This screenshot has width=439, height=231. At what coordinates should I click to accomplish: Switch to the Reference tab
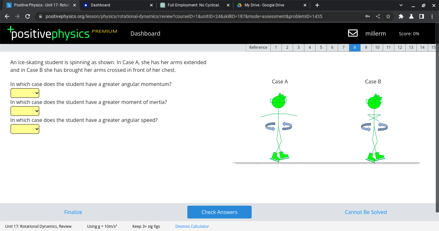click(258, 47)
